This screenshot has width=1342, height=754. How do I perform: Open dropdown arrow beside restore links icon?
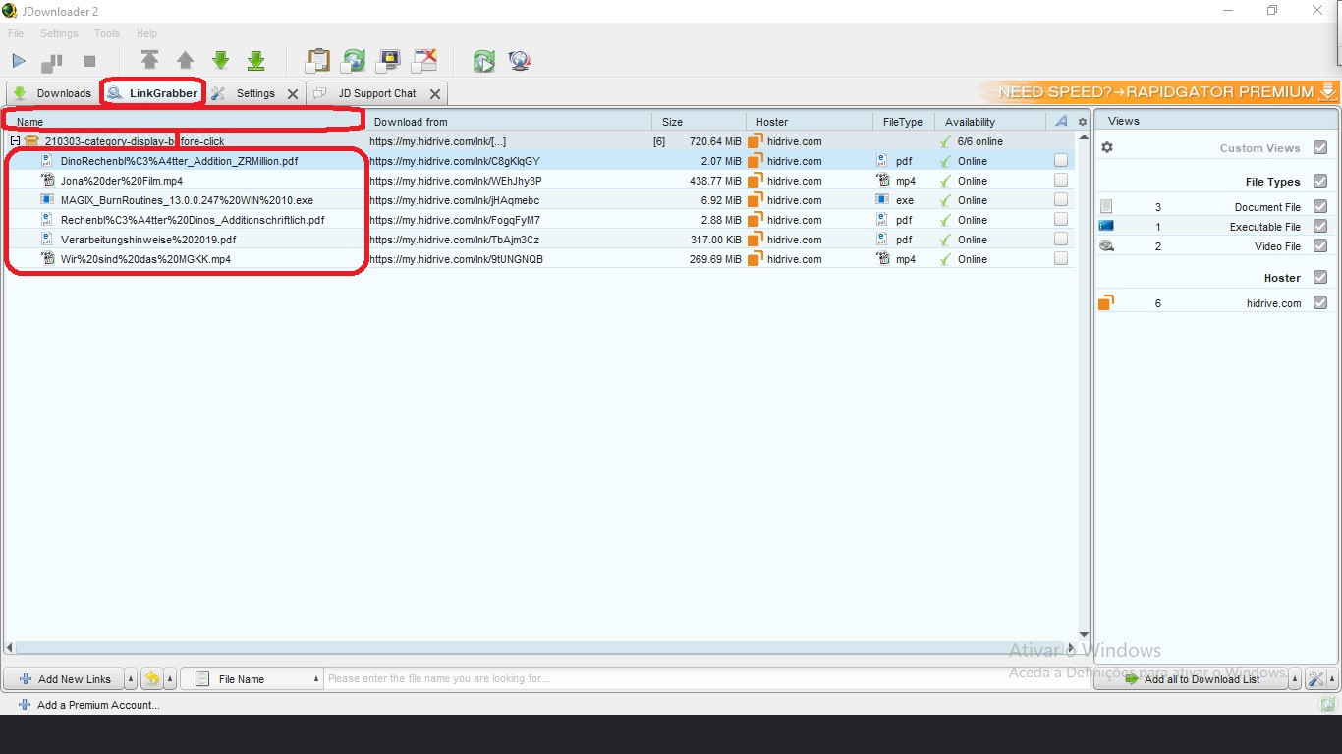pos(170,678)
